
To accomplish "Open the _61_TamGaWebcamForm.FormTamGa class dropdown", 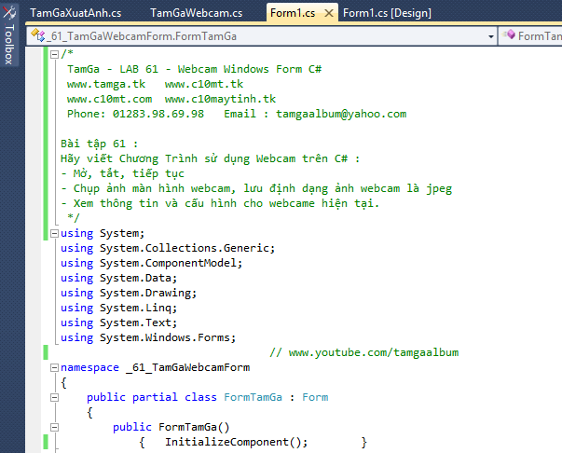I will 490,36.
